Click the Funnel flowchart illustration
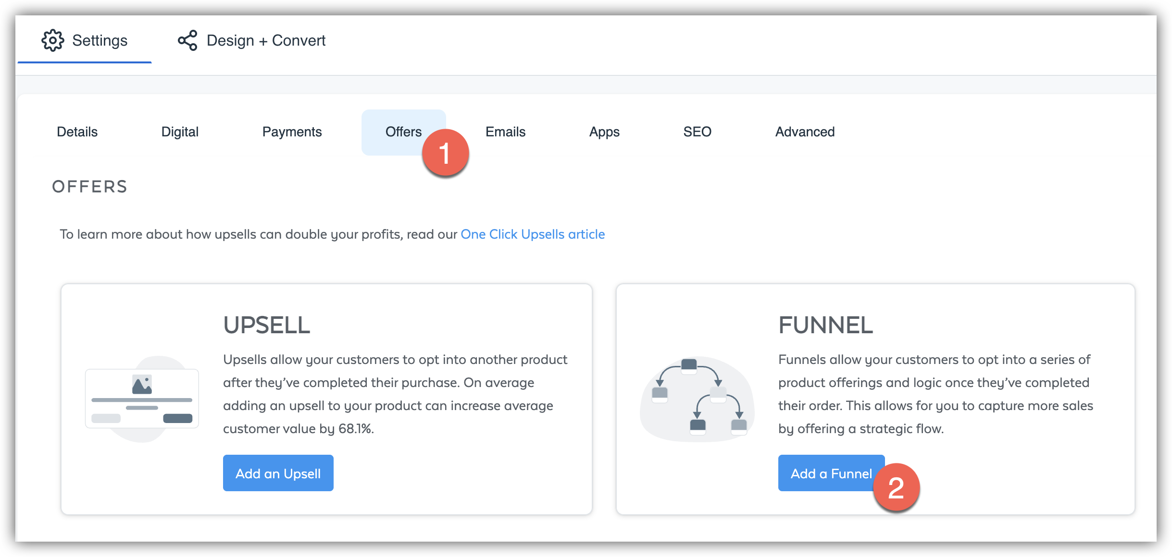The width and height of the screenshot is (1172, 557). click(x=697, y=399)
